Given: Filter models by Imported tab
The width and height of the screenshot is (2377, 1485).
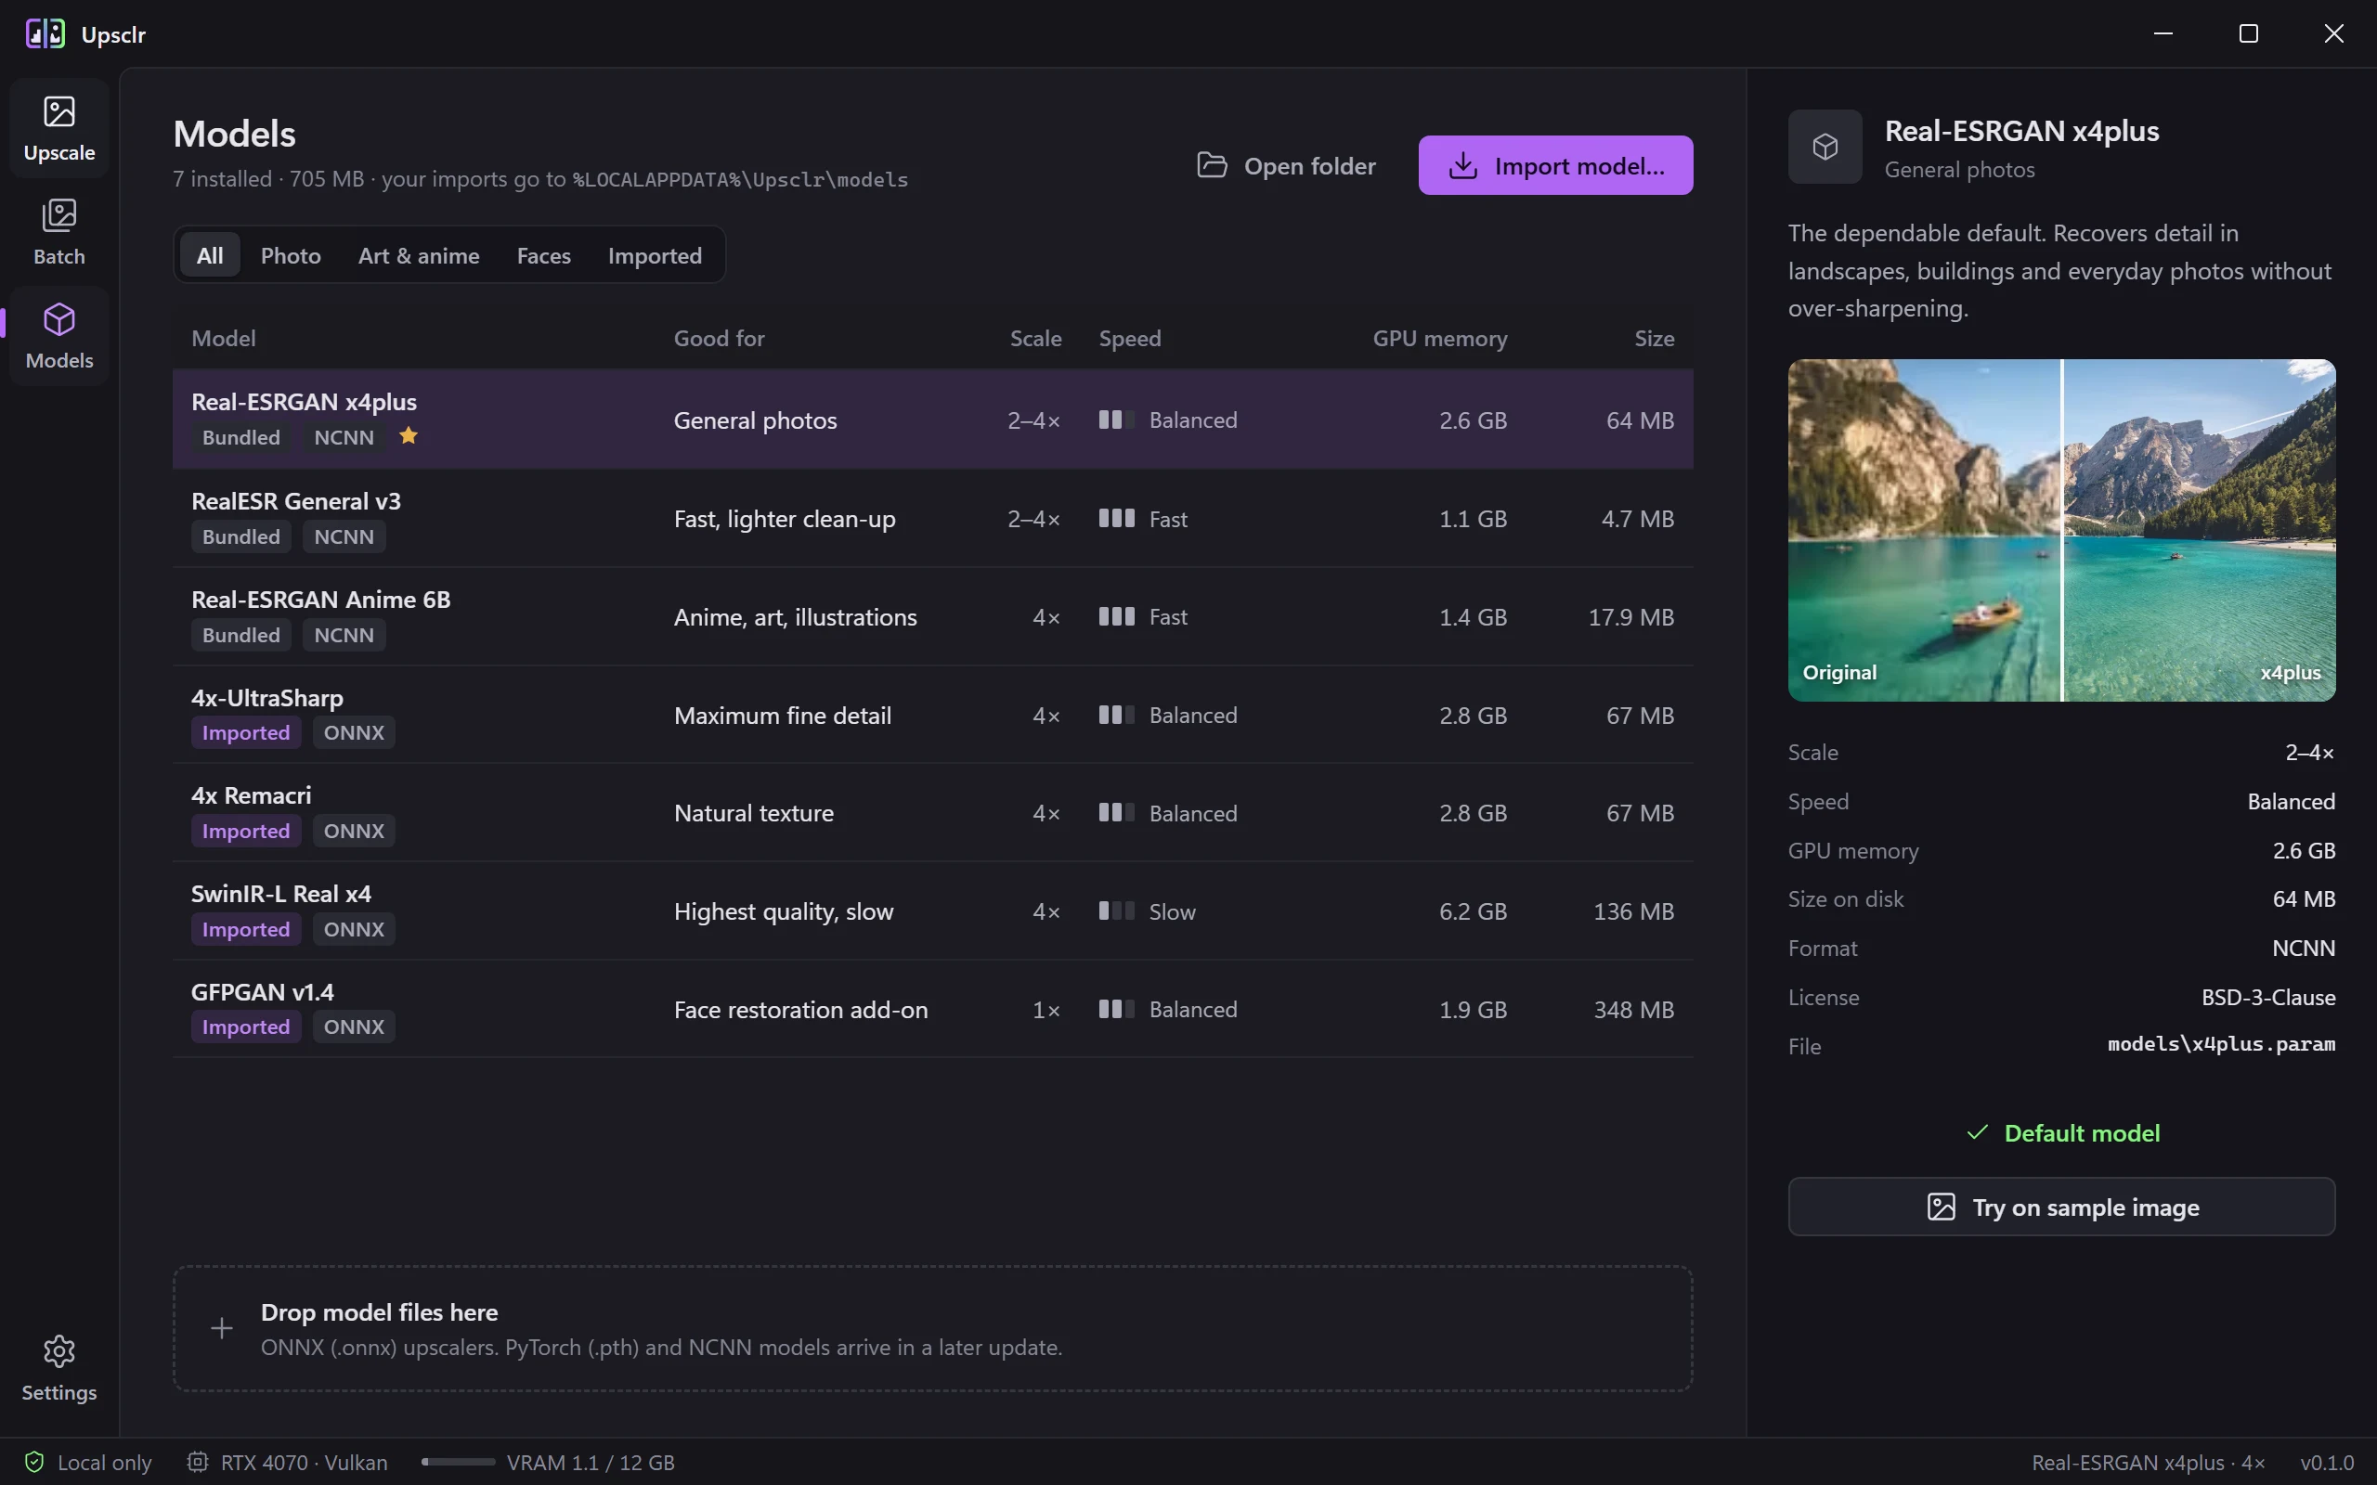Looking at the screenshot, I should coord(655,255).
